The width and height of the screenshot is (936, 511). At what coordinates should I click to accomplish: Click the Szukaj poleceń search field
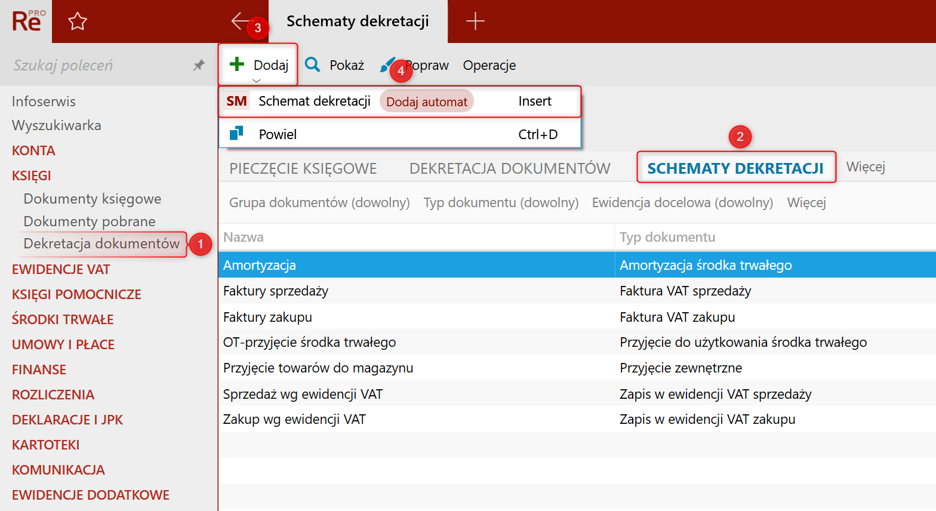click(96, 65)
